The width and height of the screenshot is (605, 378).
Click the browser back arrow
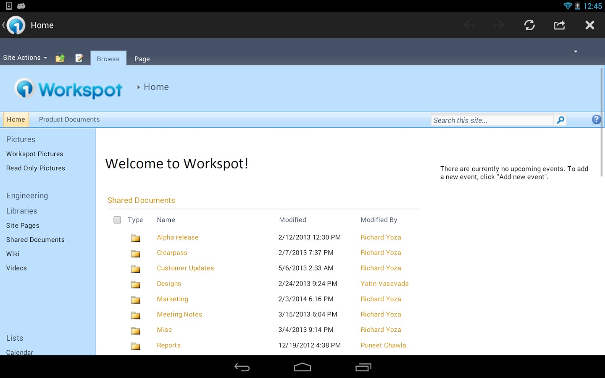(469, 25)
